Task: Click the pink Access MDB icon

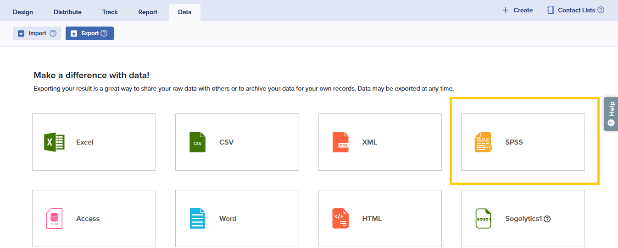Action: pos(54,219)
